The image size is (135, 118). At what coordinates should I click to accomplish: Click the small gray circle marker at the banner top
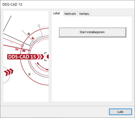pyautogui.click(x=39, y=26)
